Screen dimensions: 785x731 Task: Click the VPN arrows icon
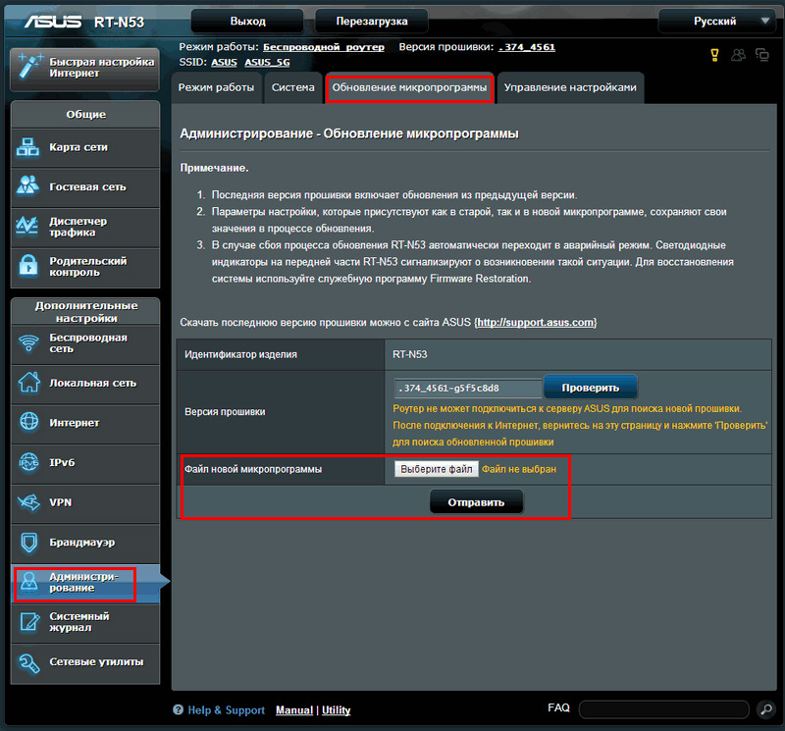click(x=28, y=501)
